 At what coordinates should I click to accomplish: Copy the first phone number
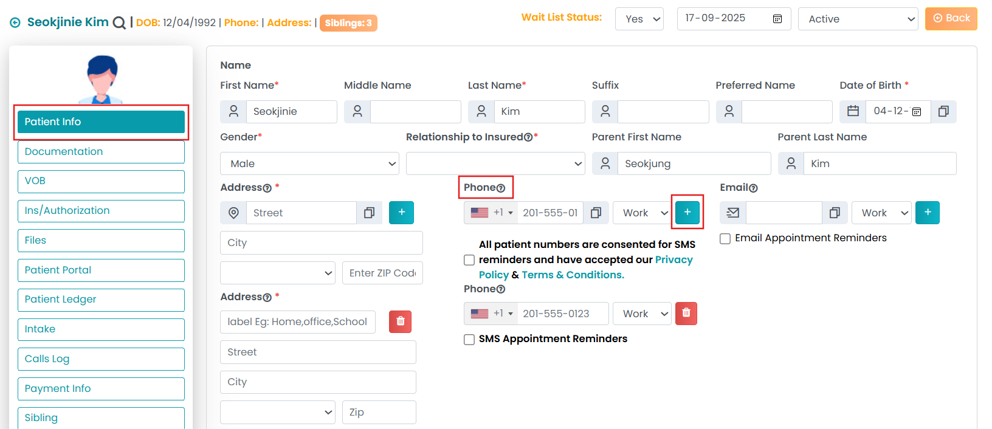pos(596,213)
